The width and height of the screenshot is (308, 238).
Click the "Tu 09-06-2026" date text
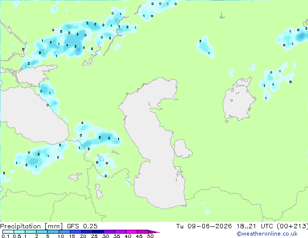(x=204, y=226)
